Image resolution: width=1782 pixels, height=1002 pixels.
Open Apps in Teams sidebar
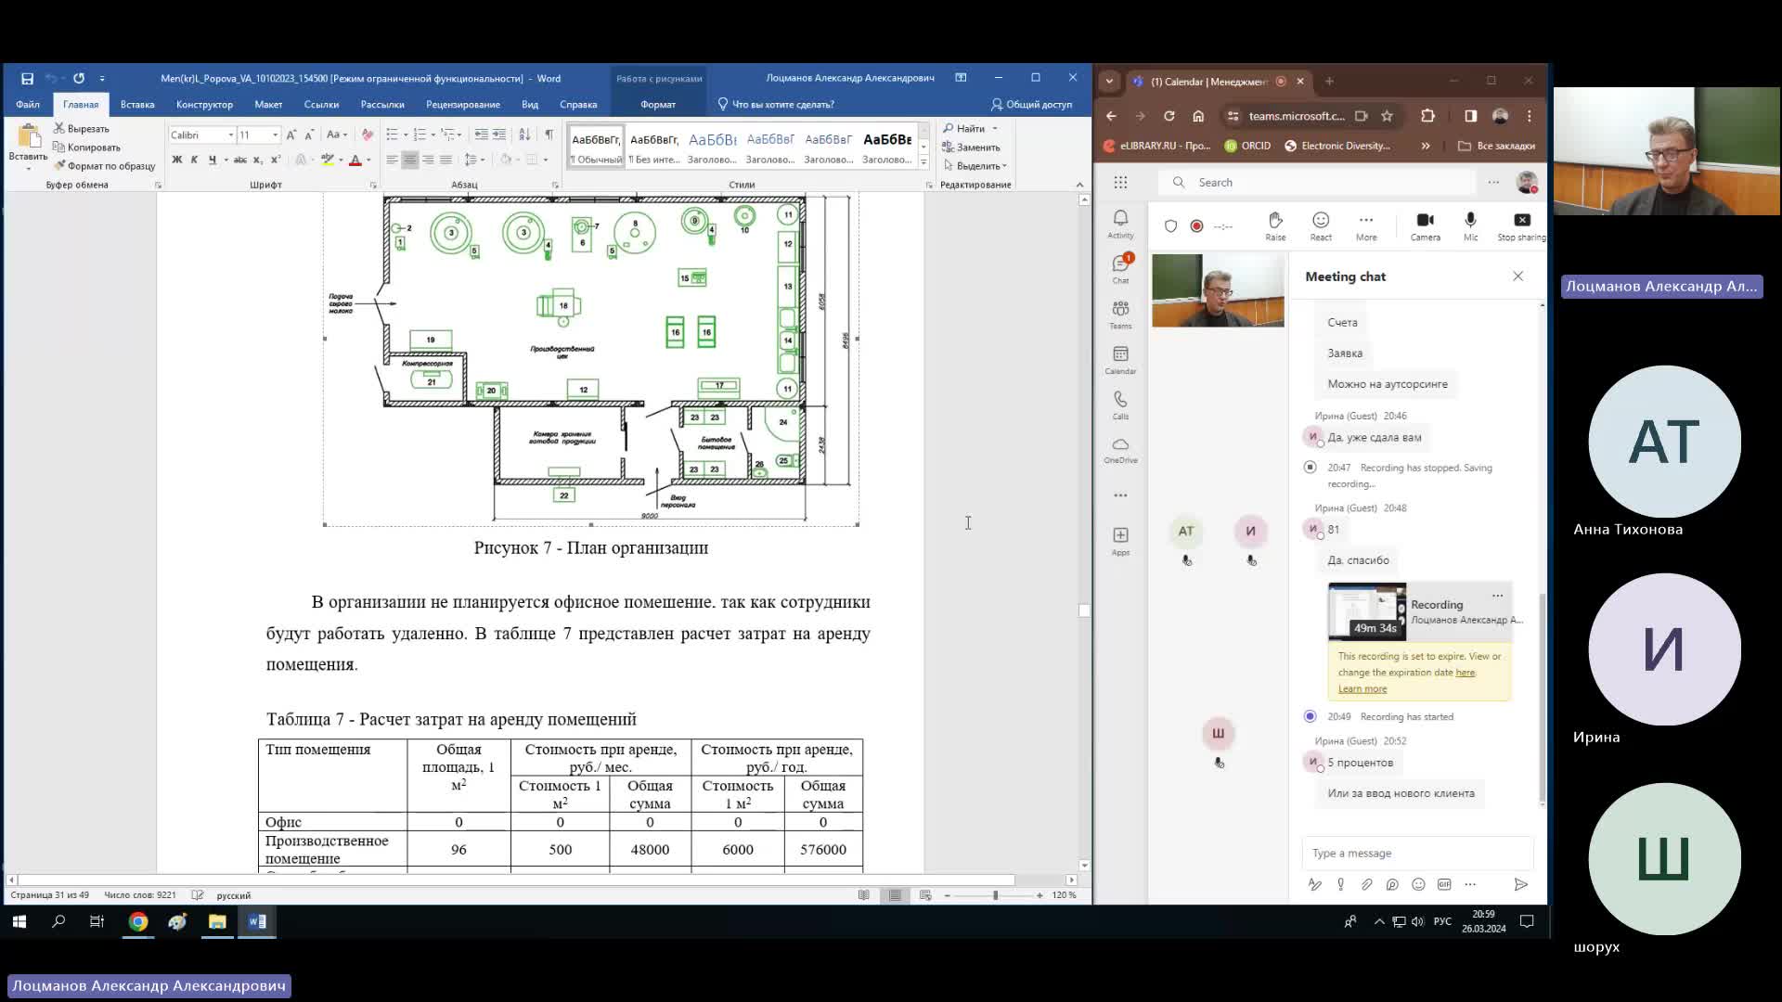click(1120, 541)
